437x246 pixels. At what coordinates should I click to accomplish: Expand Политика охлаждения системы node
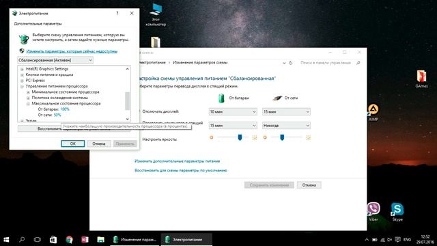[x=28, y=98]
